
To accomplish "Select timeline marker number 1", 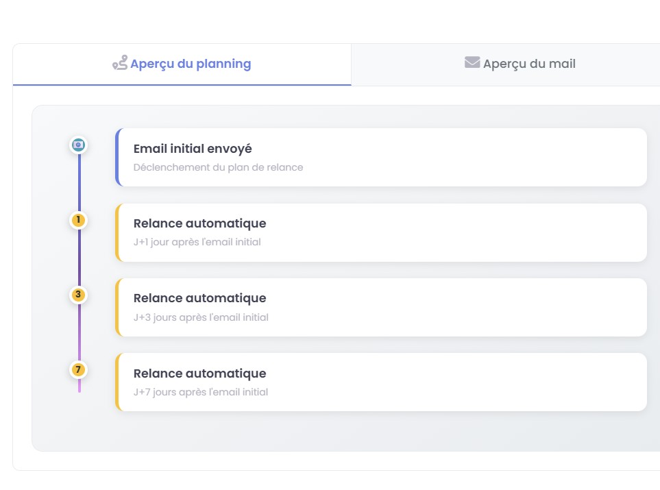I will 78,220.
